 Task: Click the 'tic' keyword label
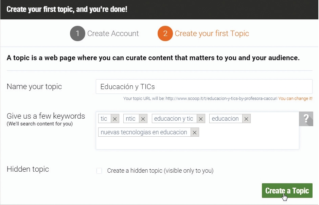(104, 119)
